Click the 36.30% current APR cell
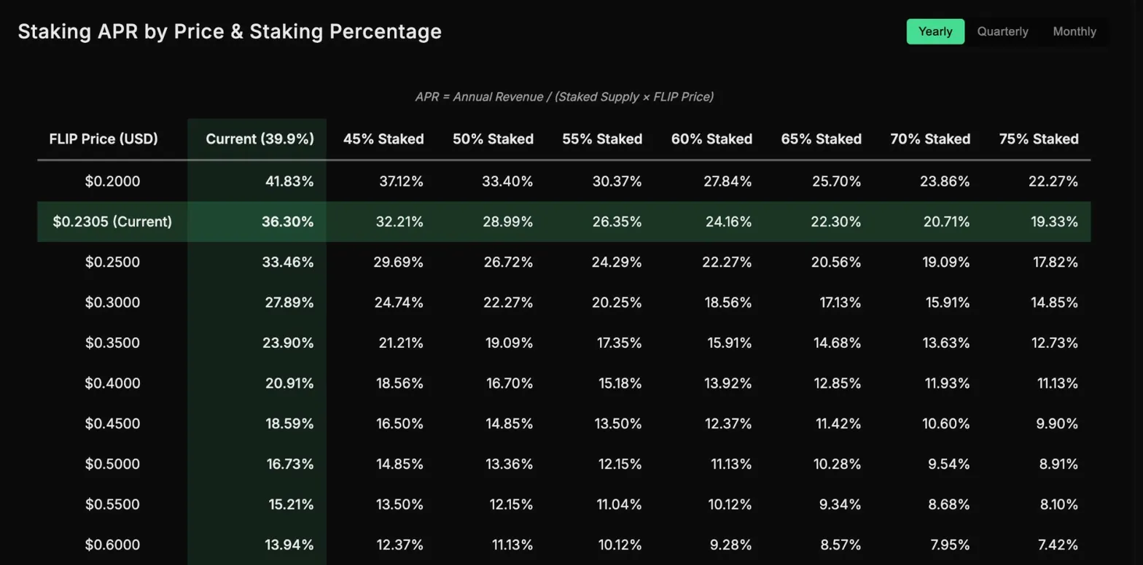Screen dimensions: 1143x565 tap(288, 222)
